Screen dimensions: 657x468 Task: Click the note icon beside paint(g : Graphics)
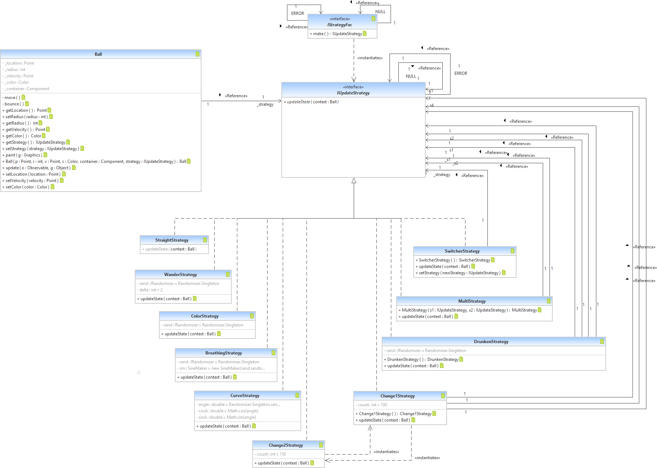point(45,155)
